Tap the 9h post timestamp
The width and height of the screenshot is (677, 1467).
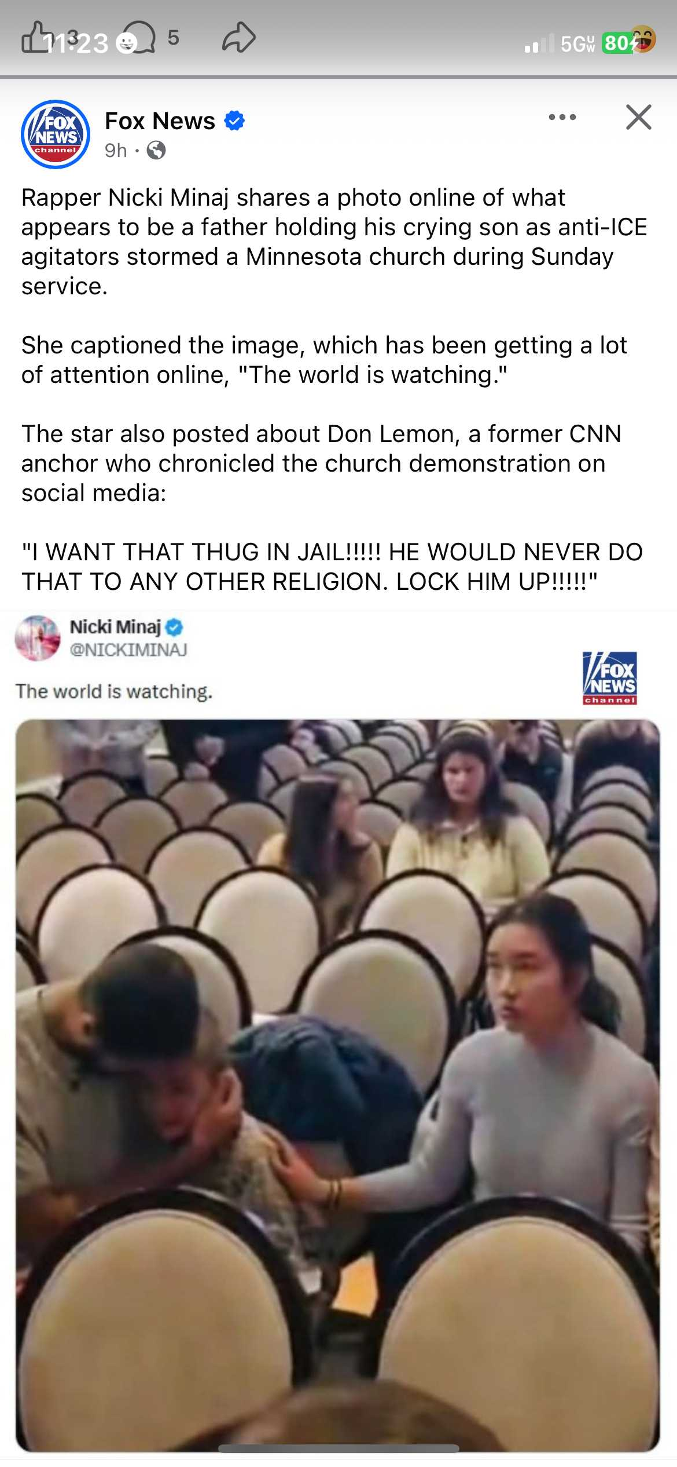click(x=116, y=151)
